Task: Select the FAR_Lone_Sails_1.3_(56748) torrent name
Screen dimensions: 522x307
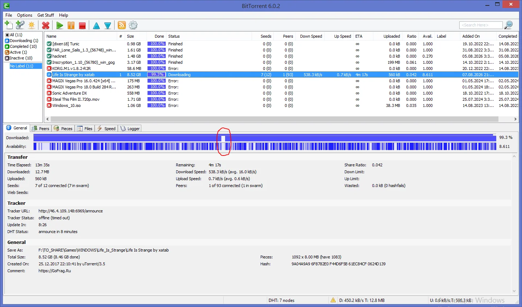Action: click(x=84, y=50)
